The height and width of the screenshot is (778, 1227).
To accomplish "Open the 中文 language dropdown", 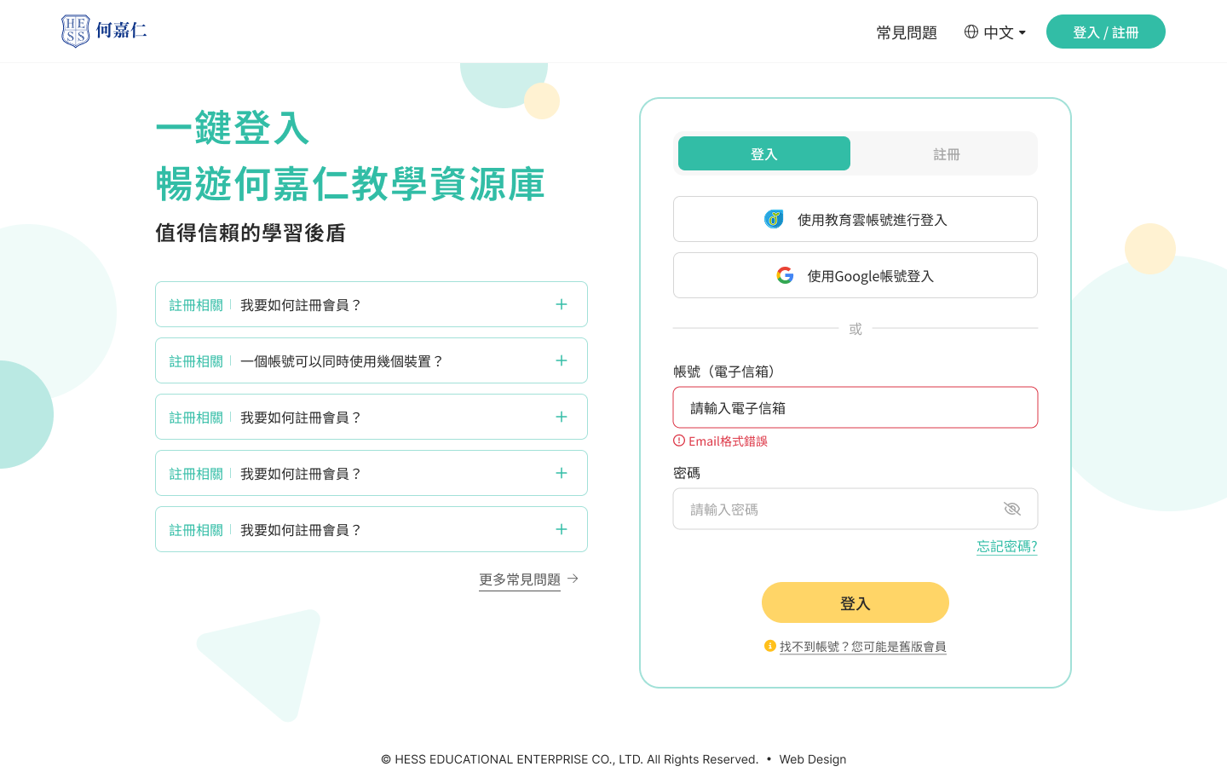I will point(995,32).
